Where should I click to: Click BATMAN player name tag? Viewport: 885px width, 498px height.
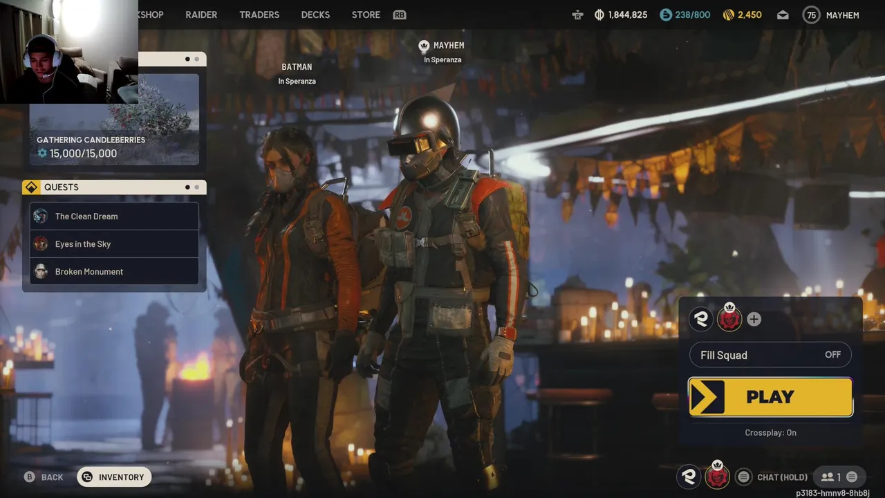coord(297,67)
